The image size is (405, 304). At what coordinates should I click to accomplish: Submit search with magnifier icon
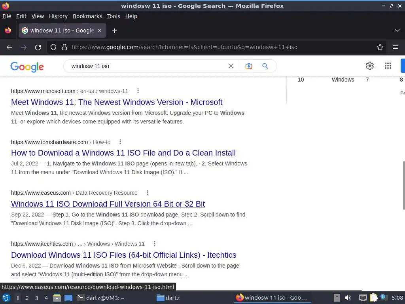[265, 66]
